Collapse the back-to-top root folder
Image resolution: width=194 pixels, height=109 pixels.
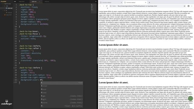click(2, 4)
